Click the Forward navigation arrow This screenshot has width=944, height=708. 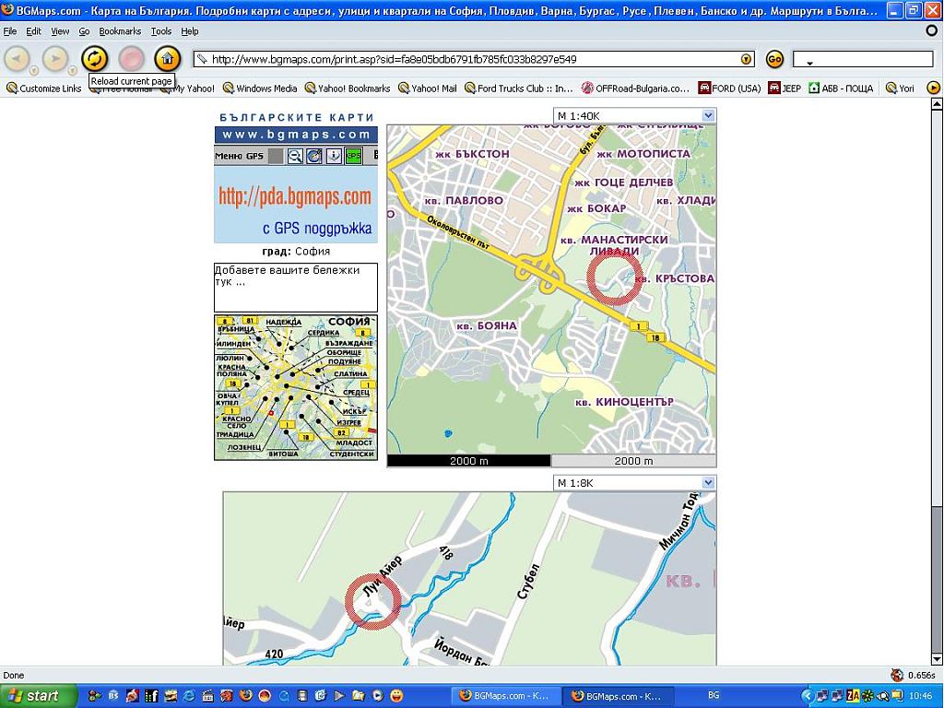[x=54, y=58]
